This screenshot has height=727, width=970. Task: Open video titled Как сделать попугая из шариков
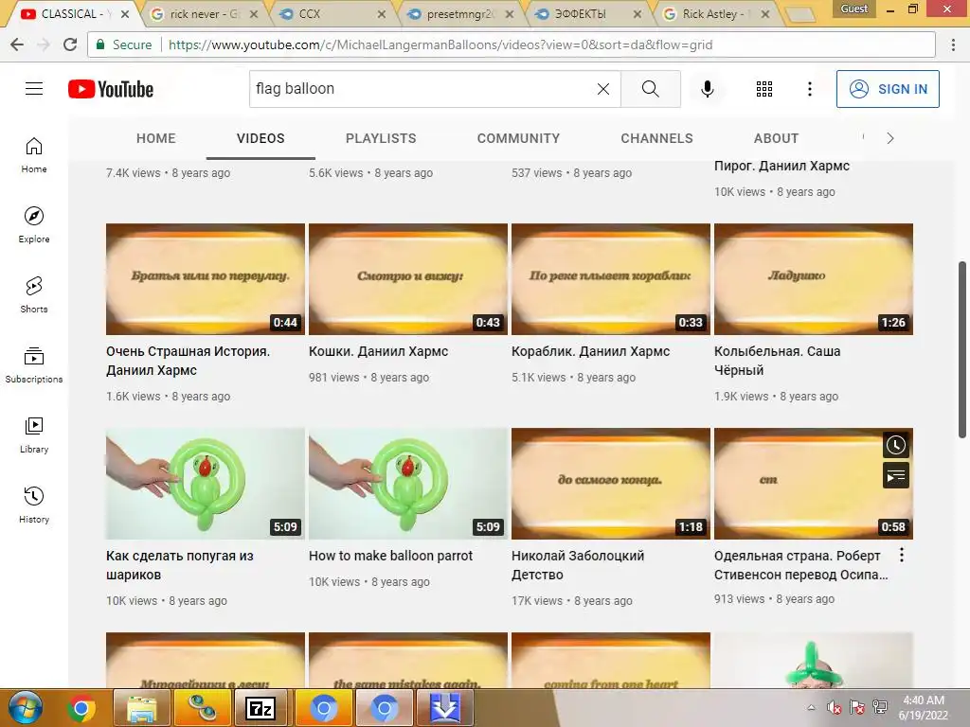point(179,565)
